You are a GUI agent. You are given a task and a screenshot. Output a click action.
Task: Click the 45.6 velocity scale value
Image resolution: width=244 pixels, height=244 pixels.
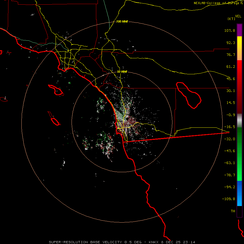tap(231, 79)
